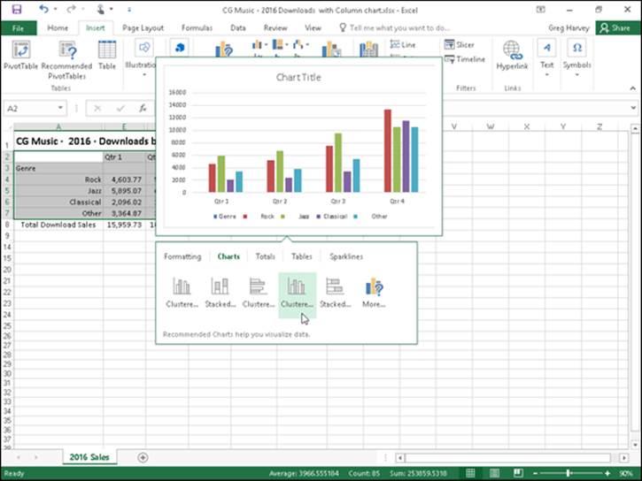Collapse the ribbon with the chevron

(x=632, y=88)
